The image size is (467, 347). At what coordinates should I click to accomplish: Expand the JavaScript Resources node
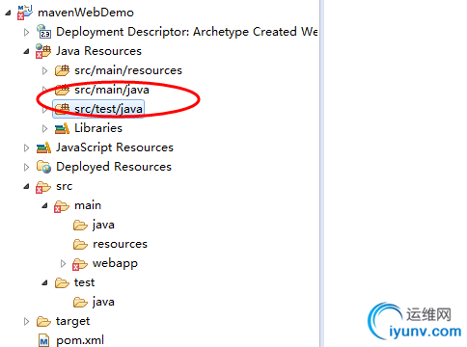[26, 147]
